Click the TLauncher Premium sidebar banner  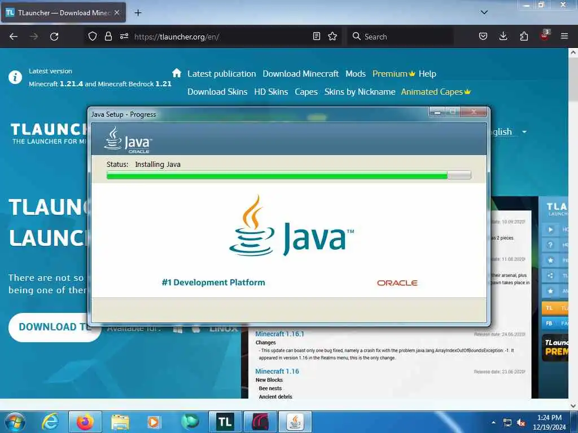pos(555,347)
